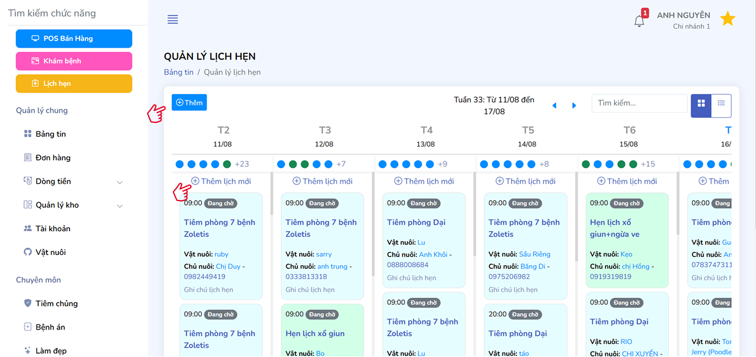Select Tài khoản menu item

(53, 229)
